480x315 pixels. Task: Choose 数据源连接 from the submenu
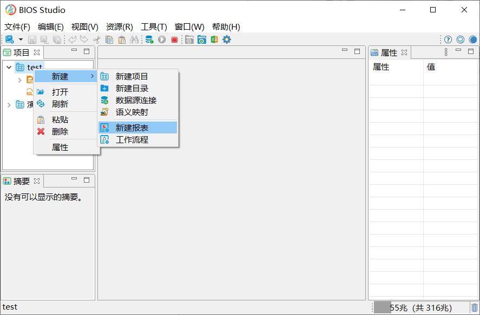click(x=138, y=100)
